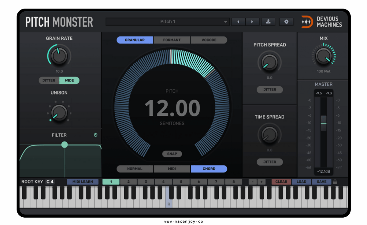This screenshot has width=367, height=225.
Task: Enable Jitter under Pitch Spread
Action: (269, 89)
